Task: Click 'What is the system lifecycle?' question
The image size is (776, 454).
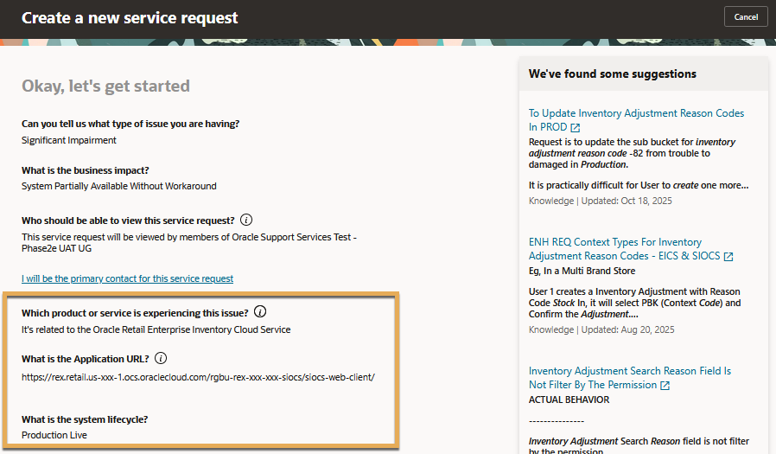Action: pos(85,419)
